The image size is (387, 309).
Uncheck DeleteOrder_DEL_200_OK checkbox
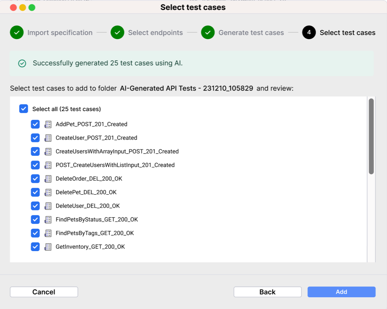click(35, 178)
